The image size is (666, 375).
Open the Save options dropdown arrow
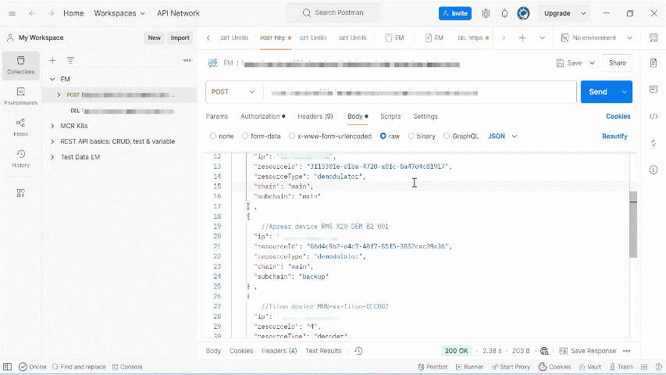tap(592, 63)
